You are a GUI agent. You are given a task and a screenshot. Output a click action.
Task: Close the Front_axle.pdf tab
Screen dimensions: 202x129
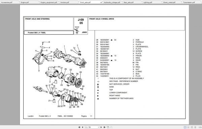[x=101, y=2]
